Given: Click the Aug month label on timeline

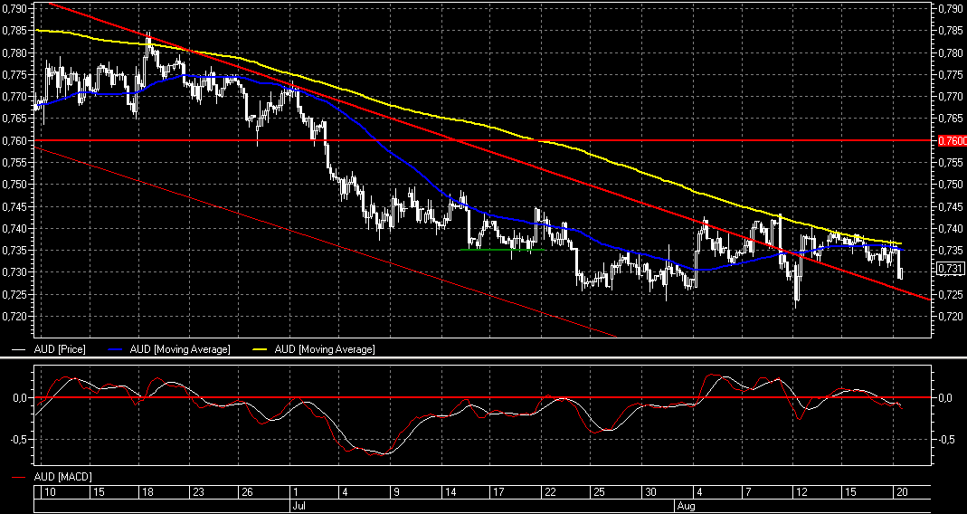Looking at the screenshot, I should pyautogui.click(x=687, y=507).
